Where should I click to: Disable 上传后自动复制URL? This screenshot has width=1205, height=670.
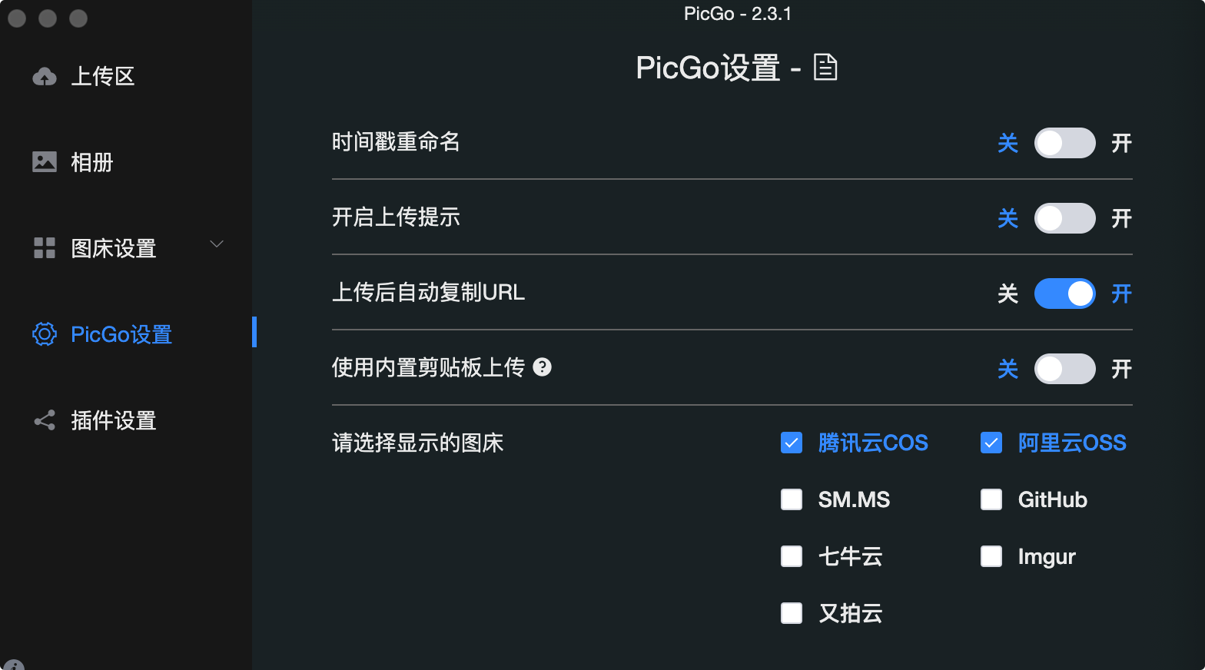tap(1064, 294)
